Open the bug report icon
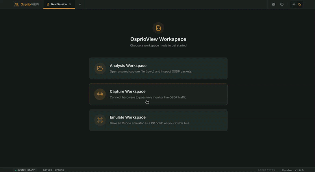The image size is (315, 172). pos(273,4)
